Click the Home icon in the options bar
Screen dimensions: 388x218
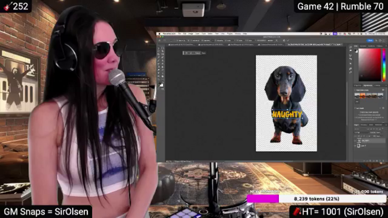point(160,40)
